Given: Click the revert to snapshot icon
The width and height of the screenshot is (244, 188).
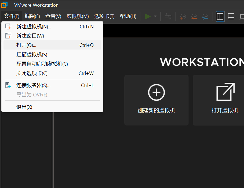Looking at the screenshot, I should tap(194, 16).
